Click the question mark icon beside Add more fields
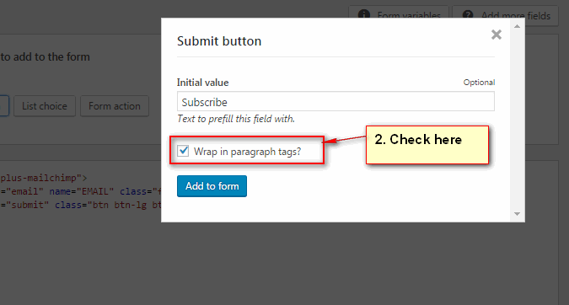Screen dimensions: 569x305 [x=468, y=15]
